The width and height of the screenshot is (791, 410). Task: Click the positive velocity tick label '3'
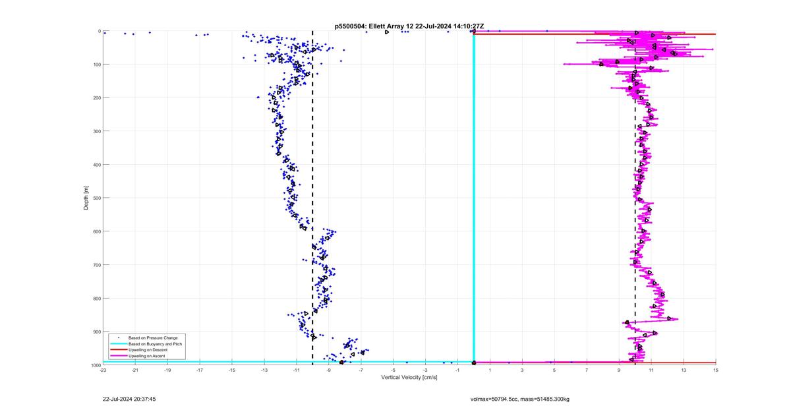pos(522,370)
